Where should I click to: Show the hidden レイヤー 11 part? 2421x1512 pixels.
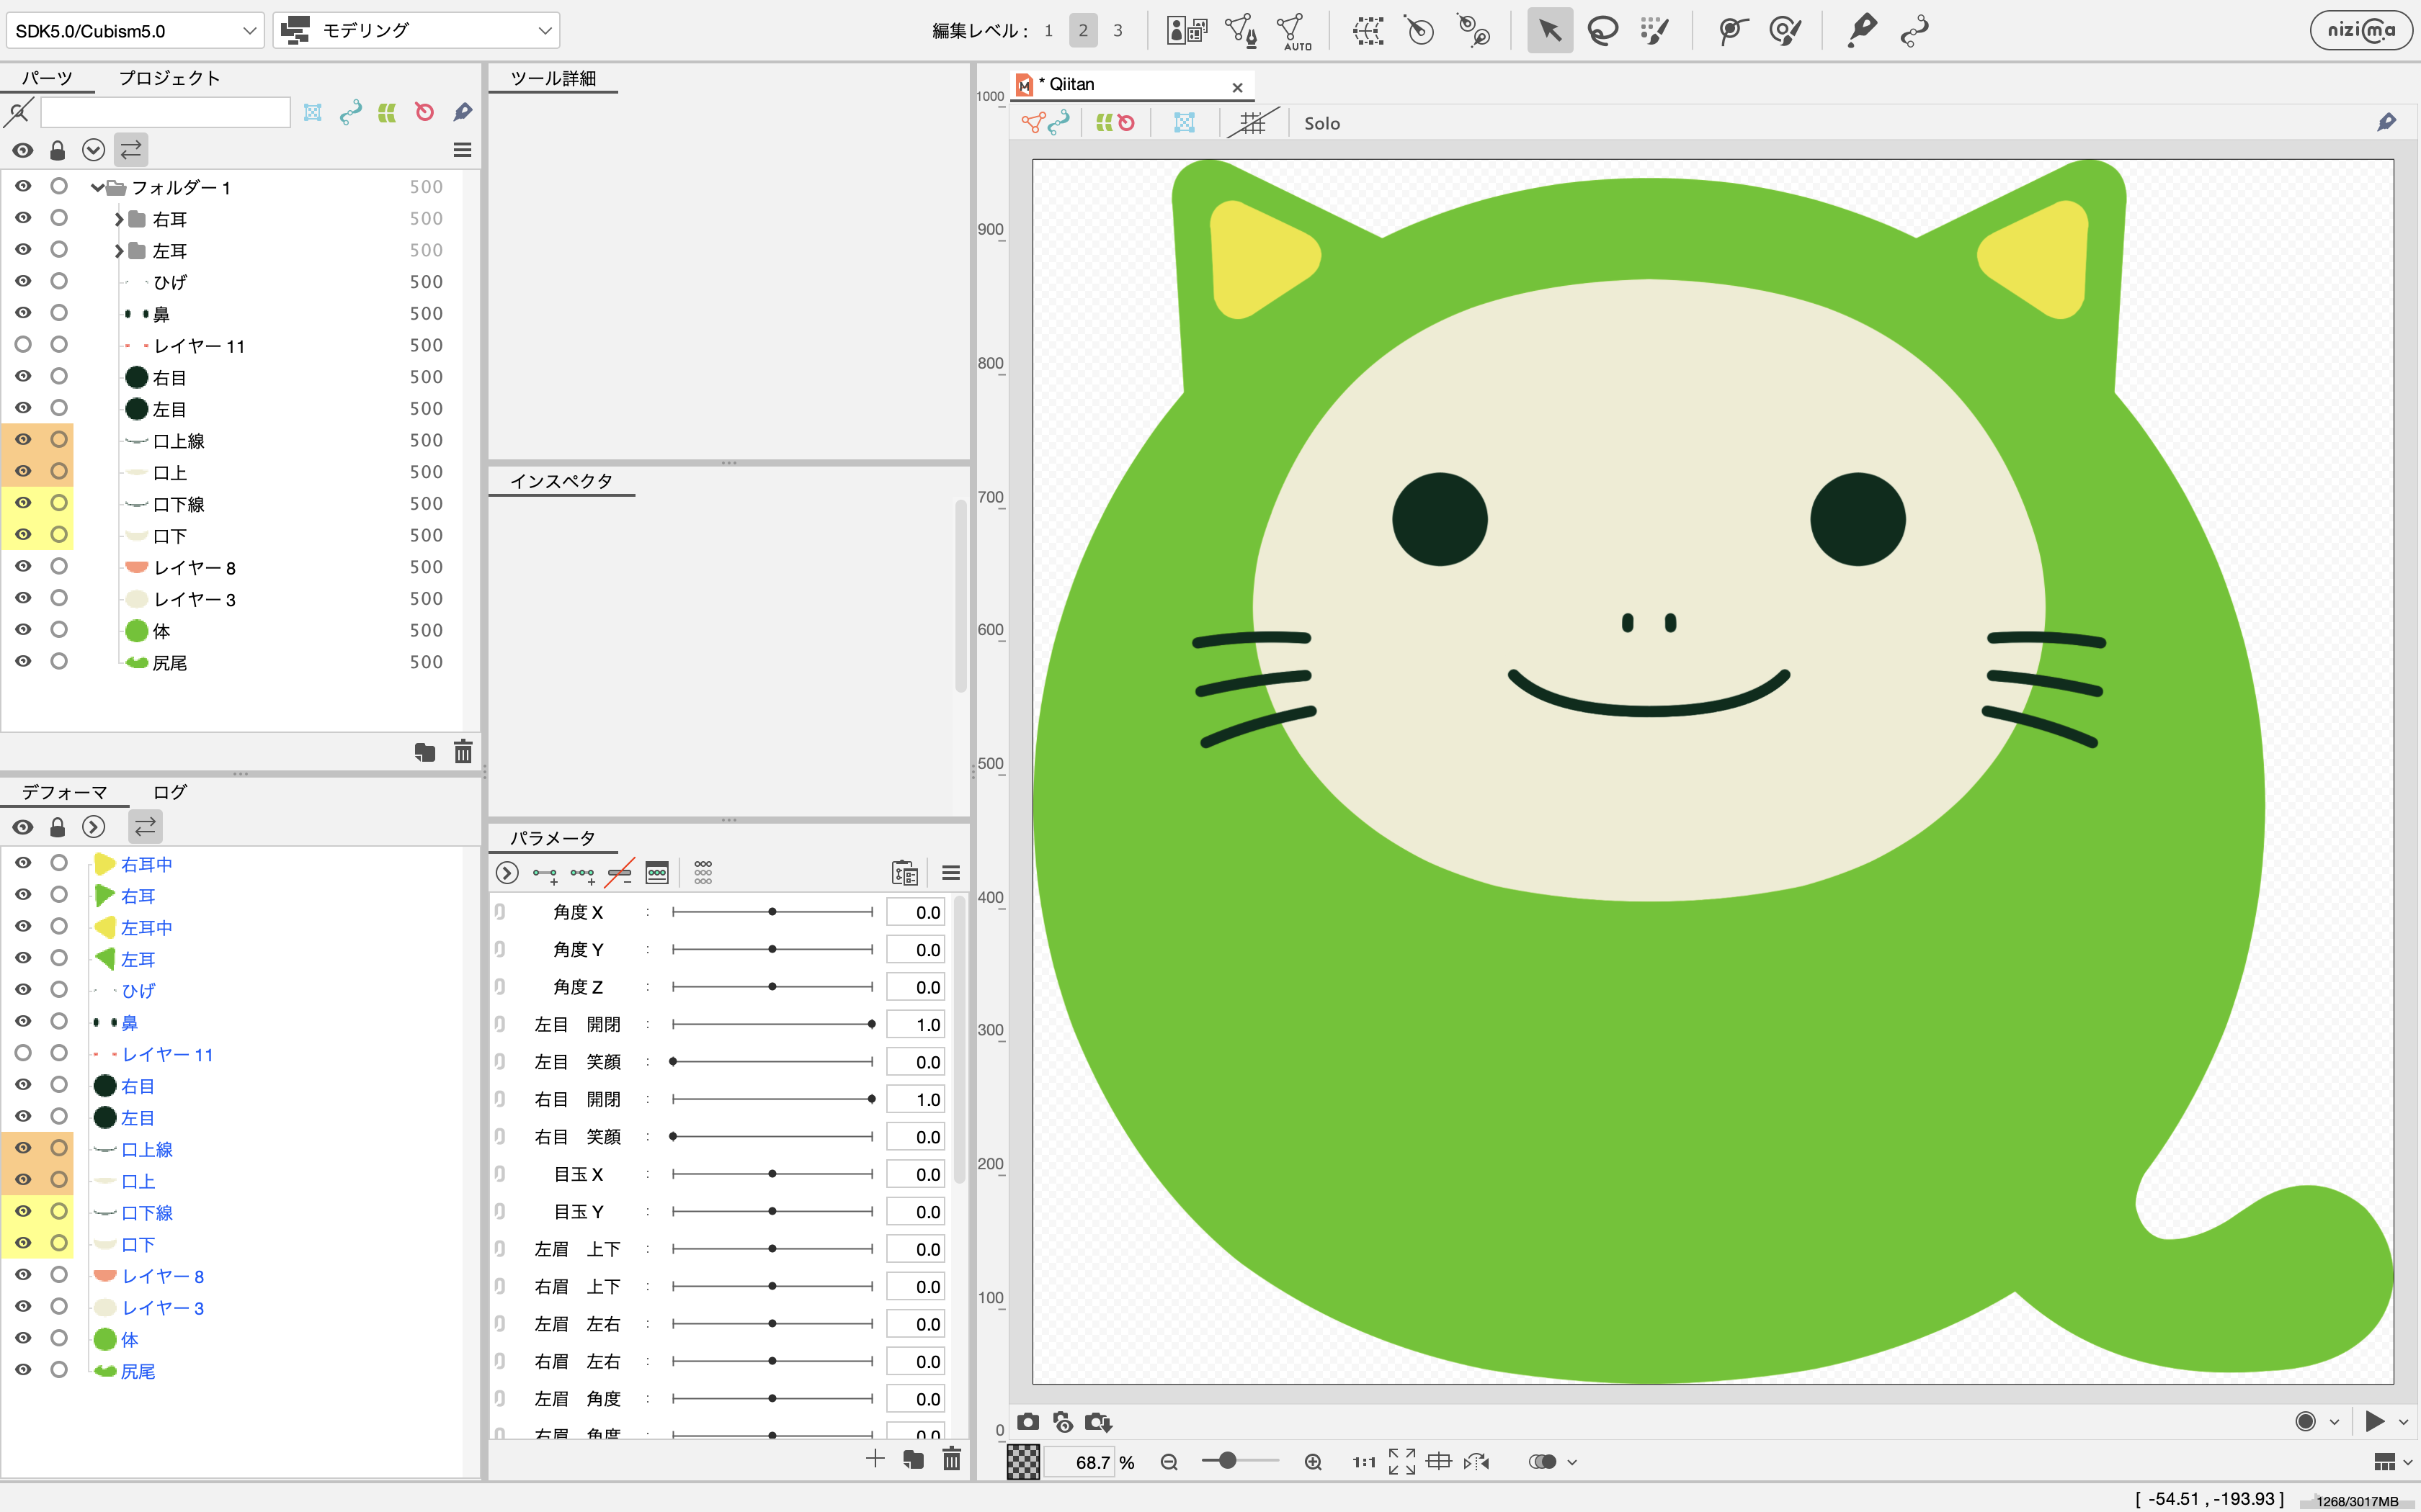[23, 344]
